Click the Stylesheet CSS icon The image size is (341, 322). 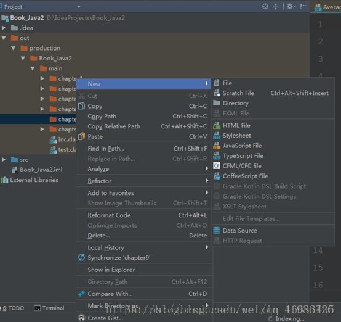217,135
